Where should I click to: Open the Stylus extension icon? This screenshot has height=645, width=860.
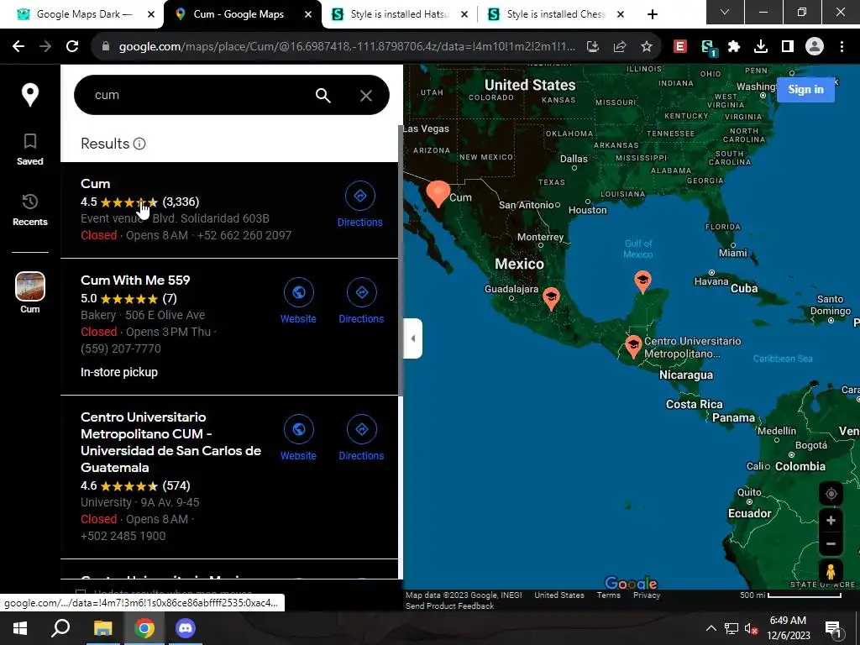click(709, 48)
